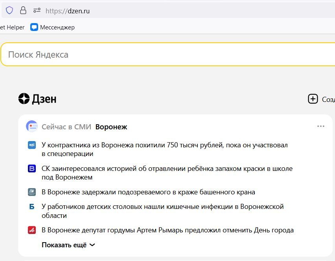Open the Мессенджер bookmark
335x261 pixels.
53,27
